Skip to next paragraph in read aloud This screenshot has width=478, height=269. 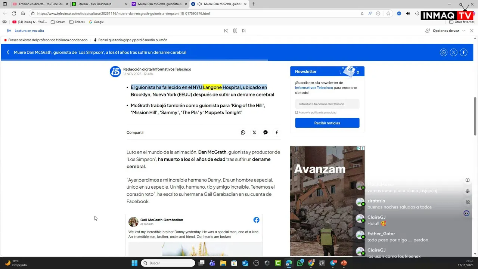click(x=244, y=31)
